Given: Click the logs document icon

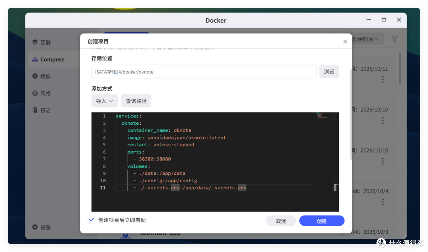Looking at the screenshot, I should 35,110.
